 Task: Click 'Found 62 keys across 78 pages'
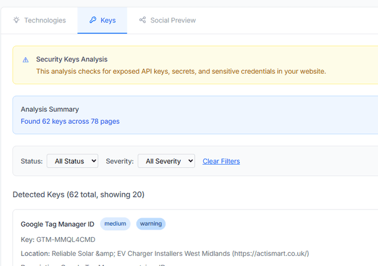70,121
